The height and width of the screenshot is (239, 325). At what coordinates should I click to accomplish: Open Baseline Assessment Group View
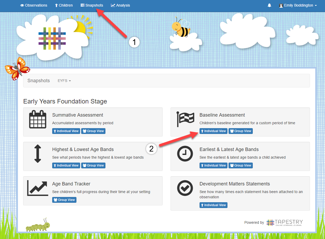[x=241, y=131]
